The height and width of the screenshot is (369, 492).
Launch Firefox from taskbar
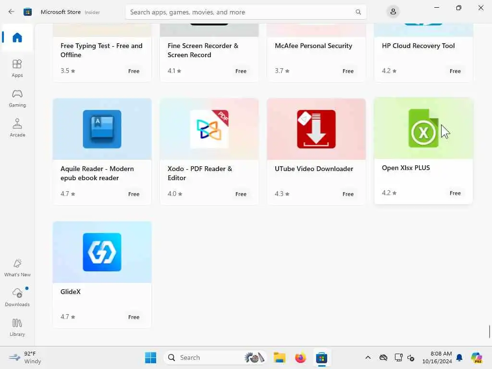301,357
